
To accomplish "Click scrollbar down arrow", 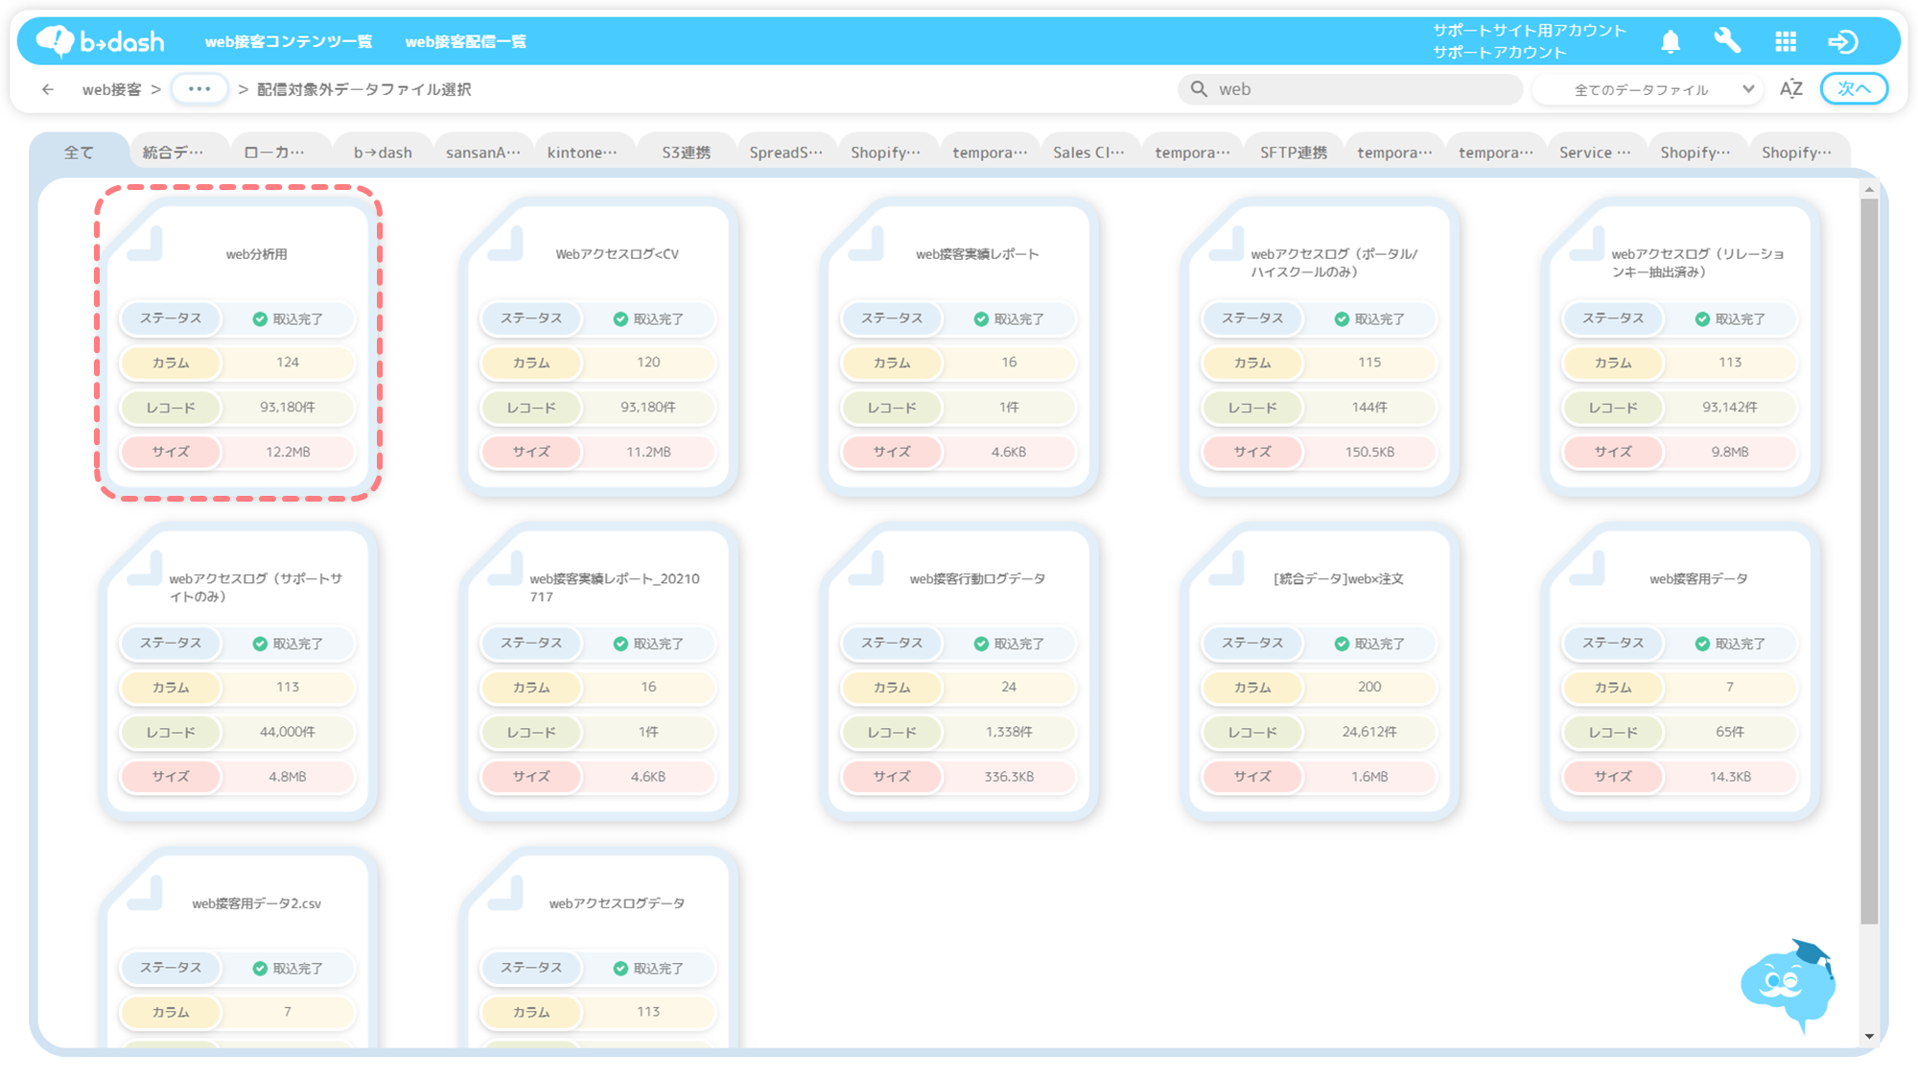I will pos(1869,1036).
